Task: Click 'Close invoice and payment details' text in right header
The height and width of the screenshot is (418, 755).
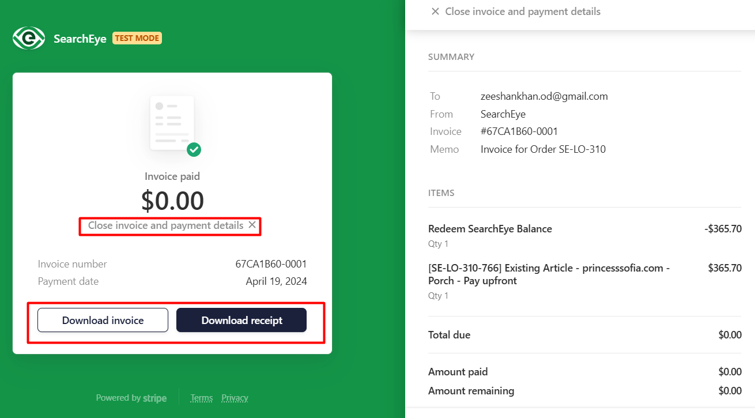Action: [x=523, y=12]
